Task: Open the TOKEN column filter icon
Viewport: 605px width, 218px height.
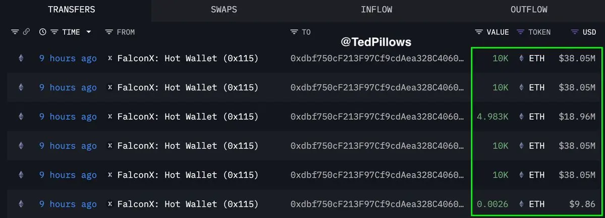Action: 521,32
